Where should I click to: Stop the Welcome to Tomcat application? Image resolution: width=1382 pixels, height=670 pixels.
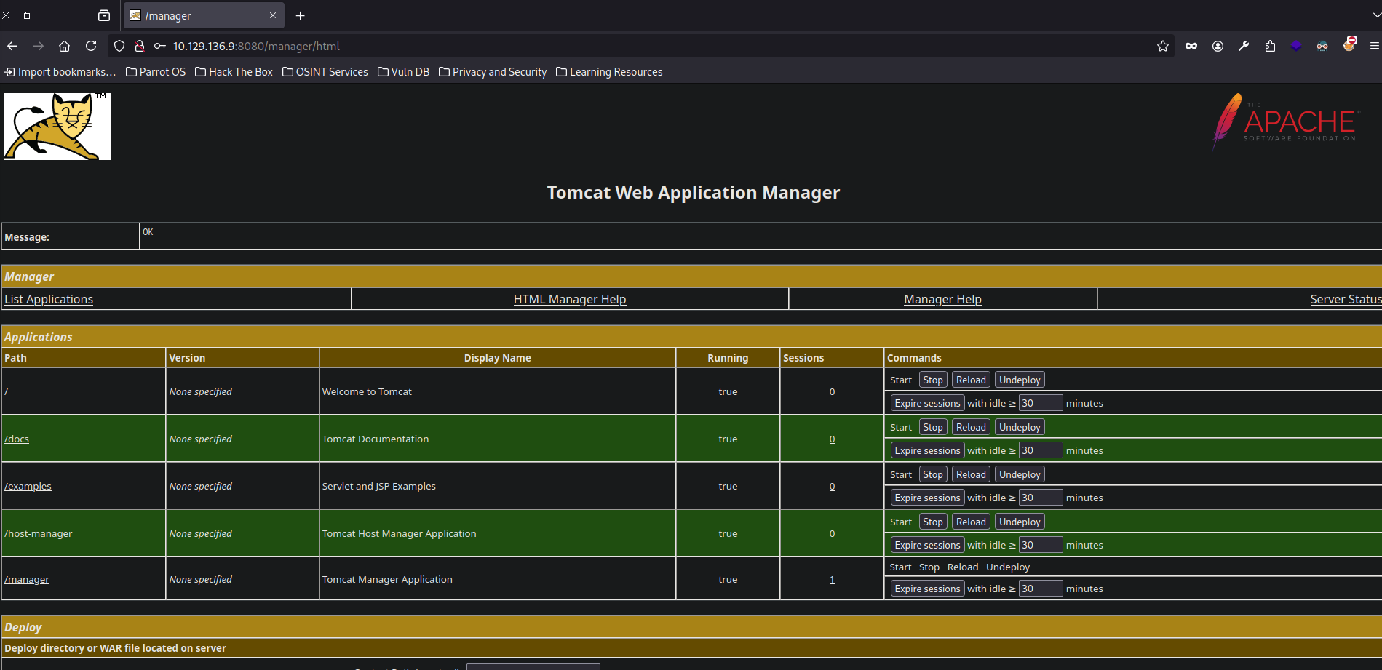pyautogui.click(x=933, y=380)
